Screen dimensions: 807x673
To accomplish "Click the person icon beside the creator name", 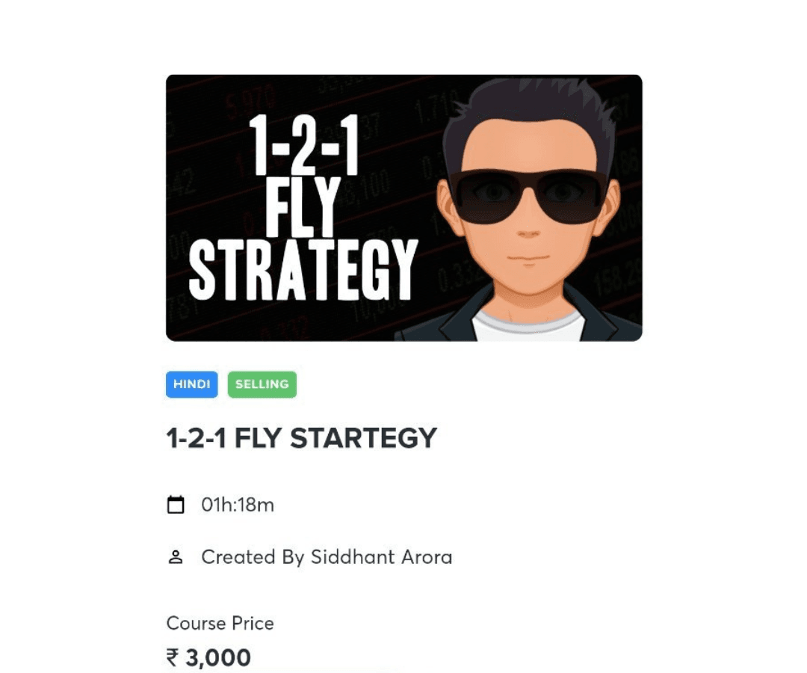I will coord(176,557).
